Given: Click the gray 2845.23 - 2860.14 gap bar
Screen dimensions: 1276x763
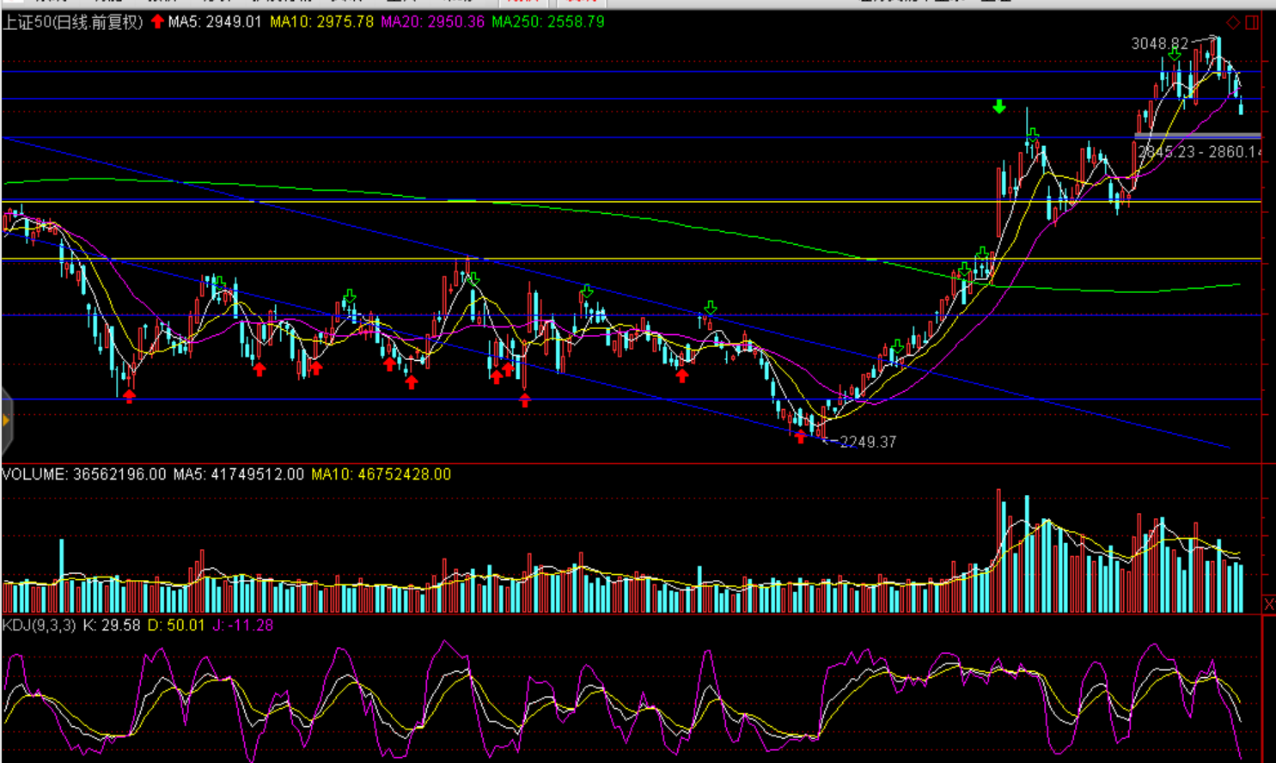Looking at the screenshot, I should point(1197,136).
